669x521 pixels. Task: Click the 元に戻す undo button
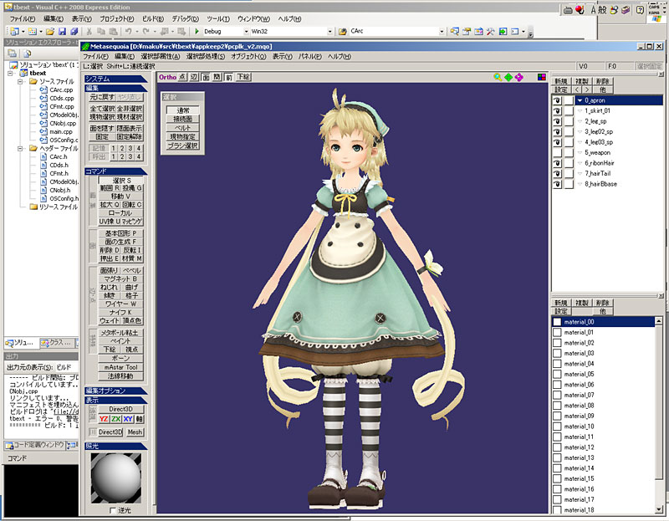pyautogui.click(x=102, y=97)
